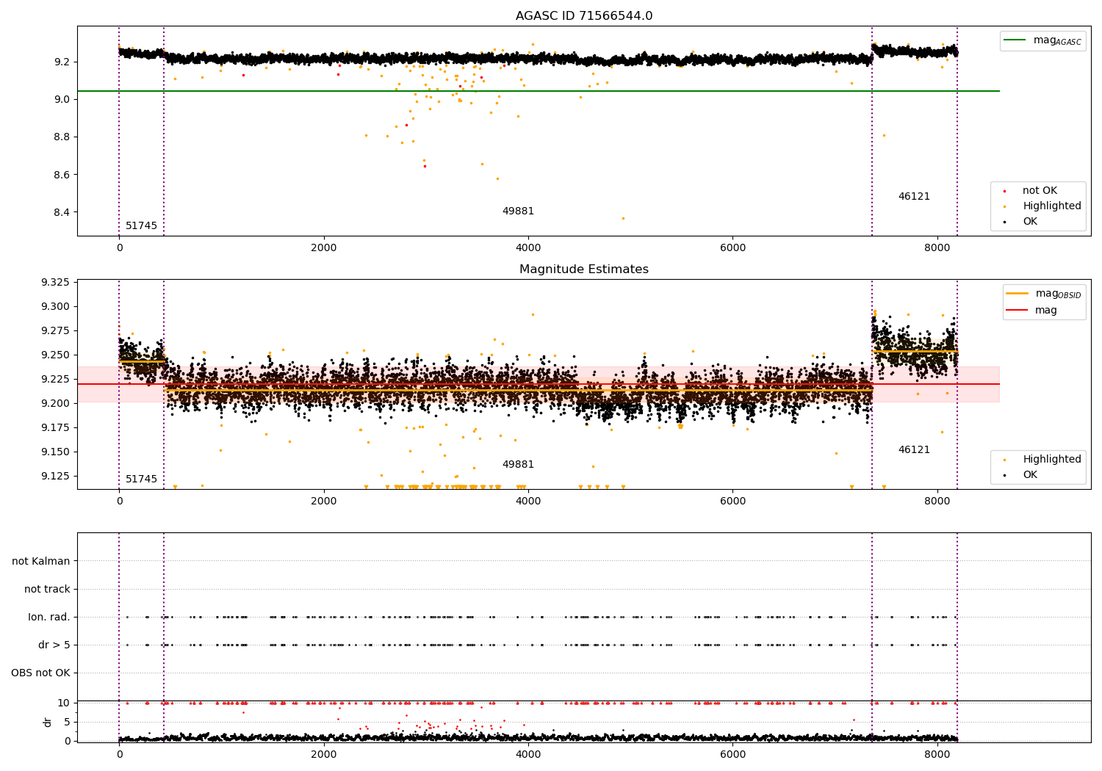Click the '8000' x-tick under the middle plot
Image resolution: width=1102 pixels, height=771 pixels.
pos(937,502)
